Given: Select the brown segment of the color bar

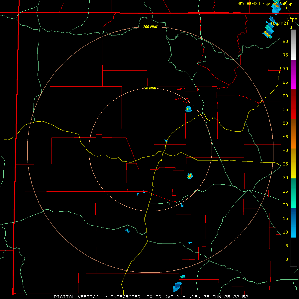Looking at the screenshot, I should pyautogui.click(x=293, y=127).
